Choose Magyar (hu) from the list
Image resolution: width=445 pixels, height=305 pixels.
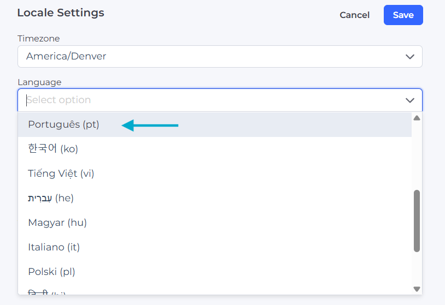tap(57, 223)
